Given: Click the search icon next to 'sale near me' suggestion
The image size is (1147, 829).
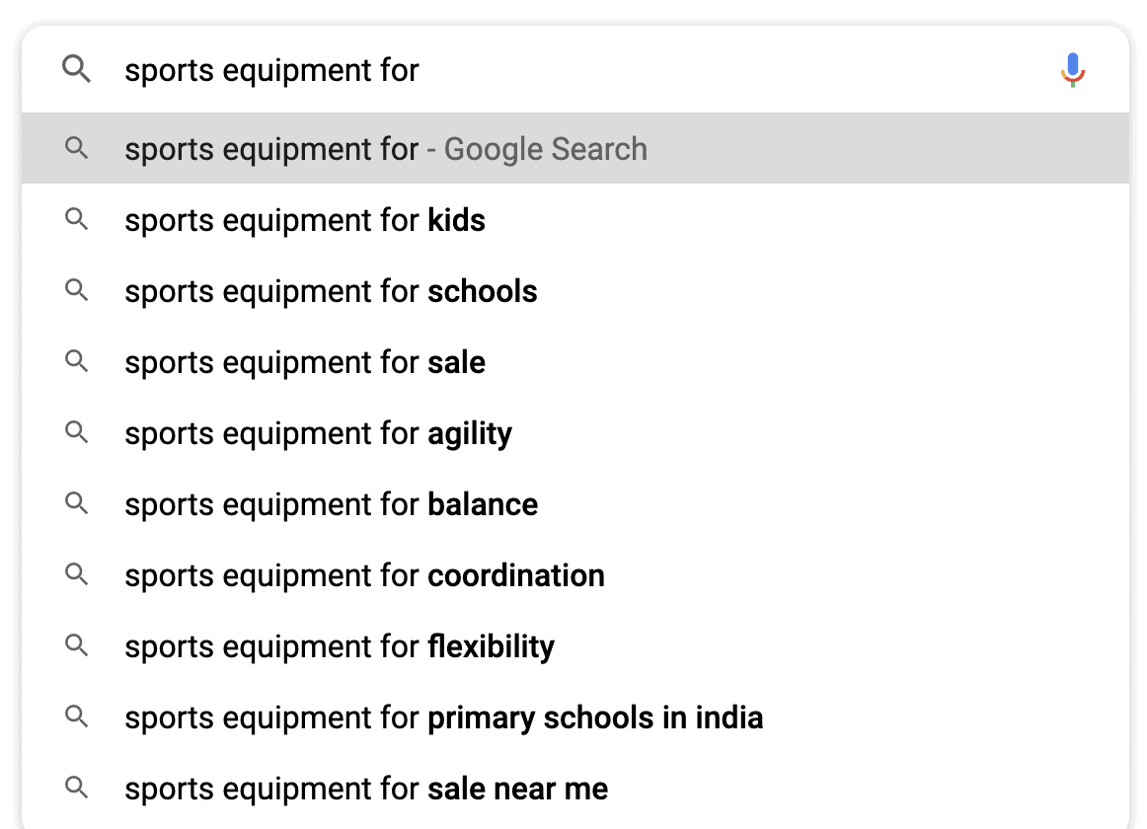Looking at the screenshot, I should (x=76, y=789).
